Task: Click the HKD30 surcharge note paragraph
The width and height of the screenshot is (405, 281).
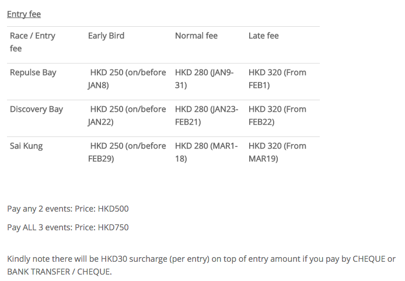Action: tap(201, 265)
